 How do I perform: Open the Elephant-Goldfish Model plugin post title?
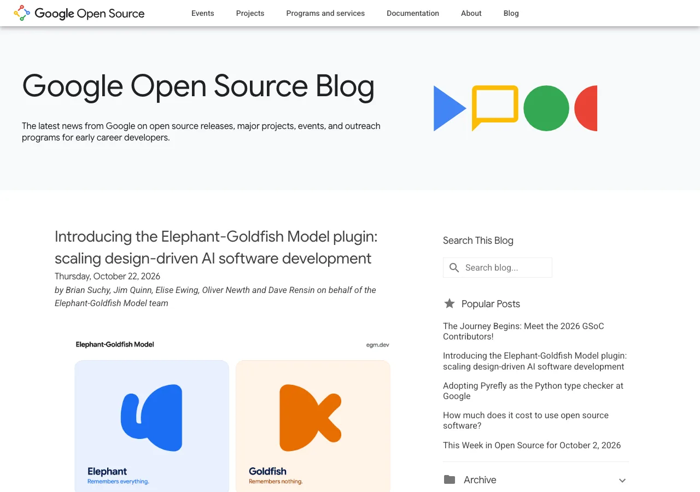(216, 247)
